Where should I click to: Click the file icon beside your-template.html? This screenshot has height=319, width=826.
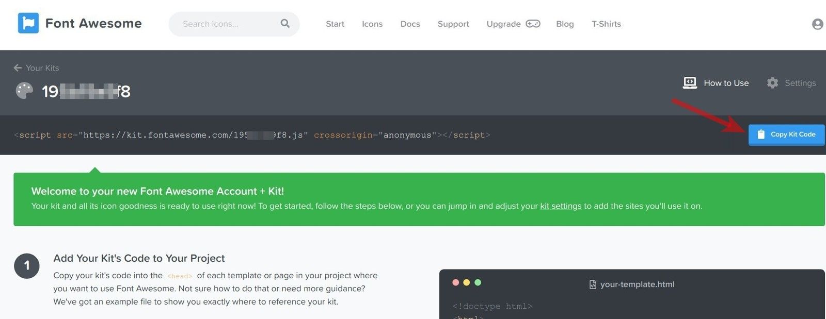(x=593, y=284)
